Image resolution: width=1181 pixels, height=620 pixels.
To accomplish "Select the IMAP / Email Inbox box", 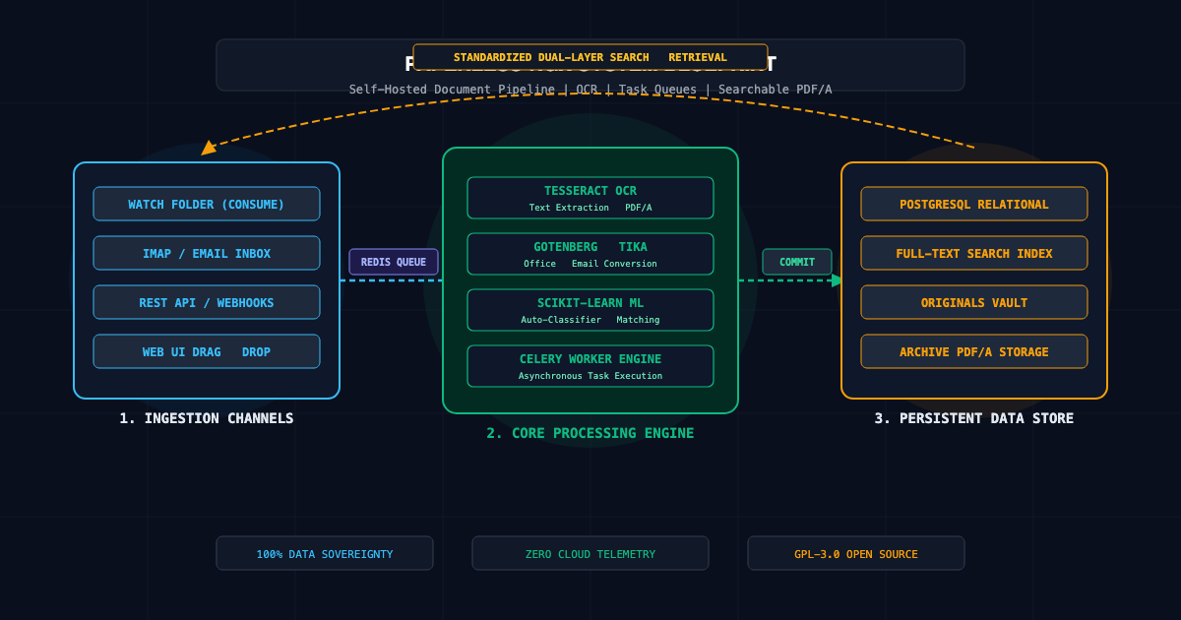I will 207,253.
